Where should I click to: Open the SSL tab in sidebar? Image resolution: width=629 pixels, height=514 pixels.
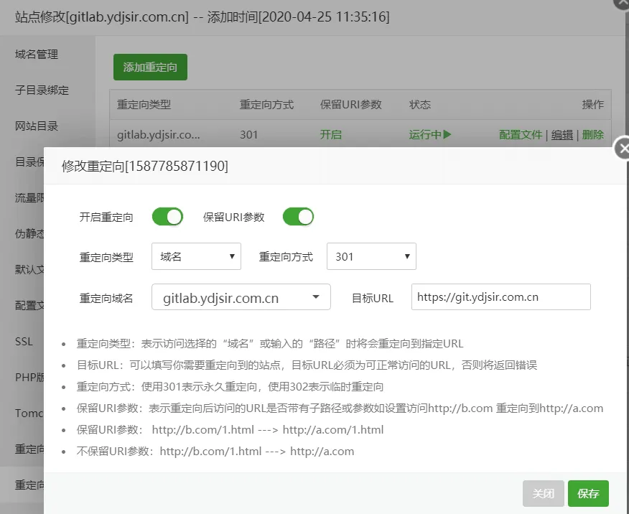[24, 341]
